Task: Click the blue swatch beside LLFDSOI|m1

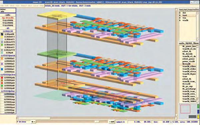Action: point(2,69)
